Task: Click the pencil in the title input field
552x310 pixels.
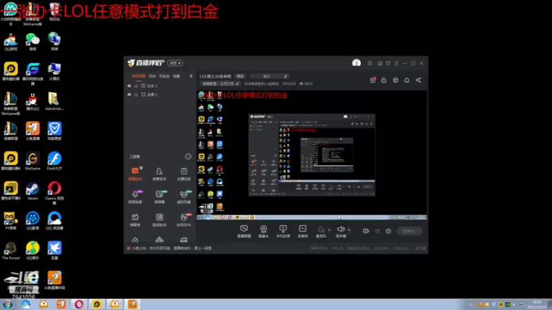Action: point(286,76)
